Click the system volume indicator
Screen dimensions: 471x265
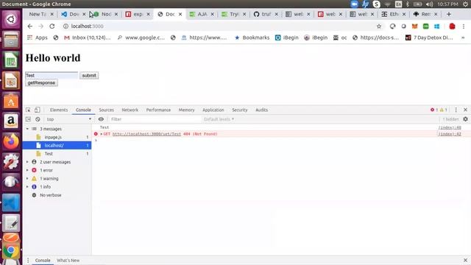click(x=429, y=4)
